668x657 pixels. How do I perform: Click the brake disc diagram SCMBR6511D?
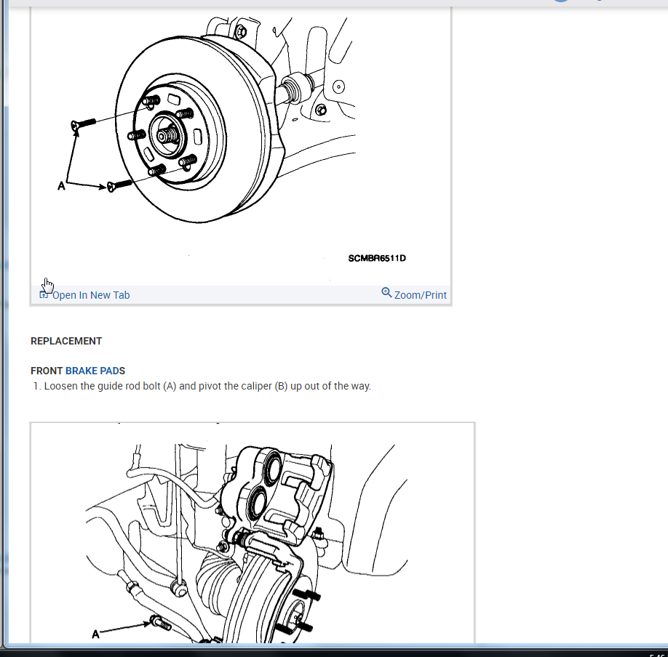pos(240,146)
